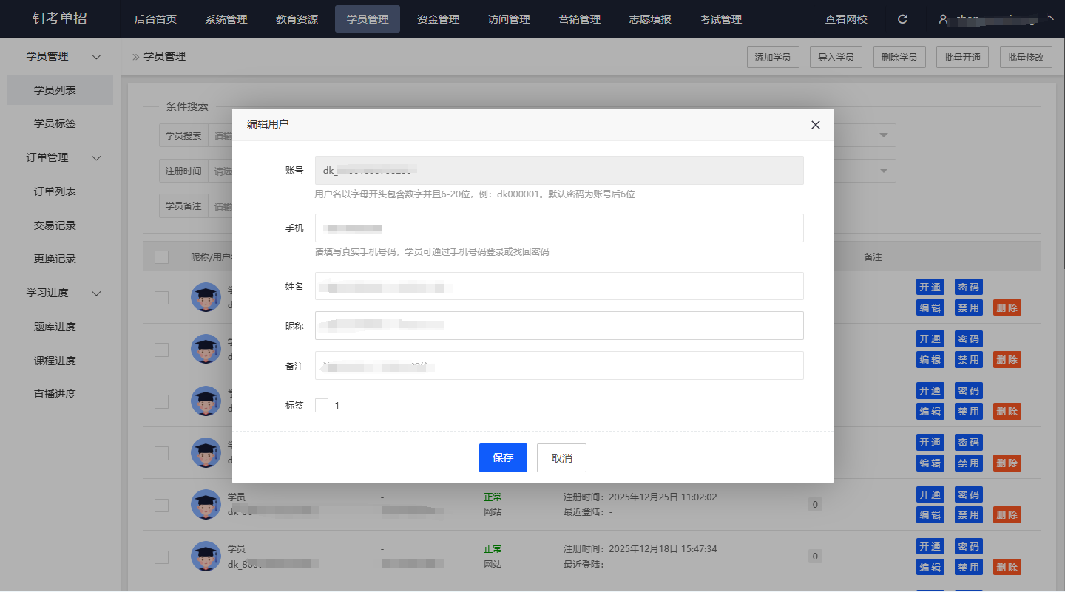Click the user account icon in header
This screenshot has height=592, width=1065.
[943, 19]
